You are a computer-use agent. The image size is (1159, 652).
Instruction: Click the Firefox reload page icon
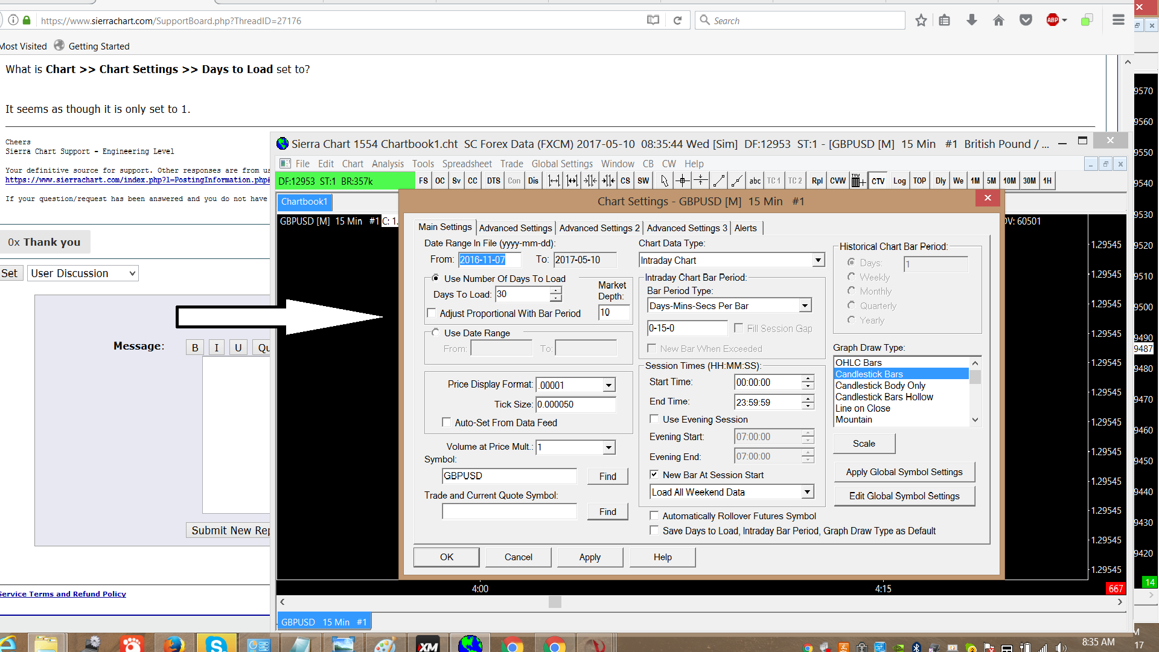[677, 21]
